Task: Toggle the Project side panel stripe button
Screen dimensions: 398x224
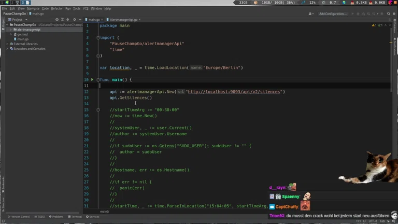Action: coord(3,23)
